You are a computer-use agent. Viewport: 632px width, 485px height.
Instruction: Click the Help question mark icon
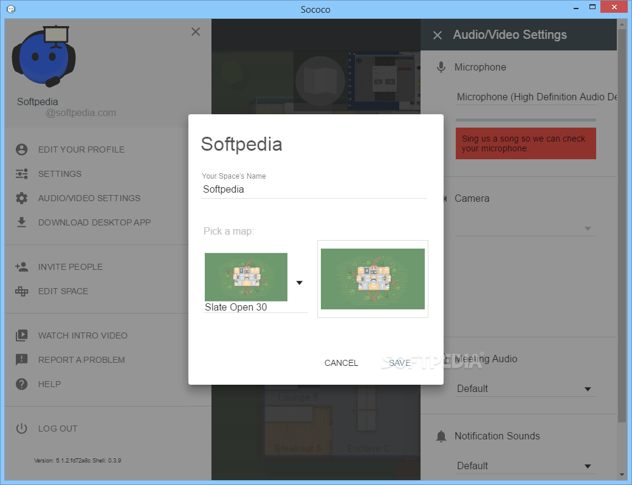tap(21, 384)
